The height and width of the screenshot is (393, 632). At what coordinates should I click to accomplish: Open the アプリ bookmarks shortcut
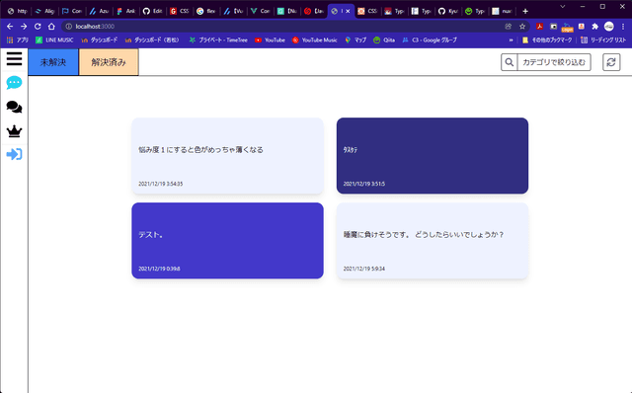(18, 39)
